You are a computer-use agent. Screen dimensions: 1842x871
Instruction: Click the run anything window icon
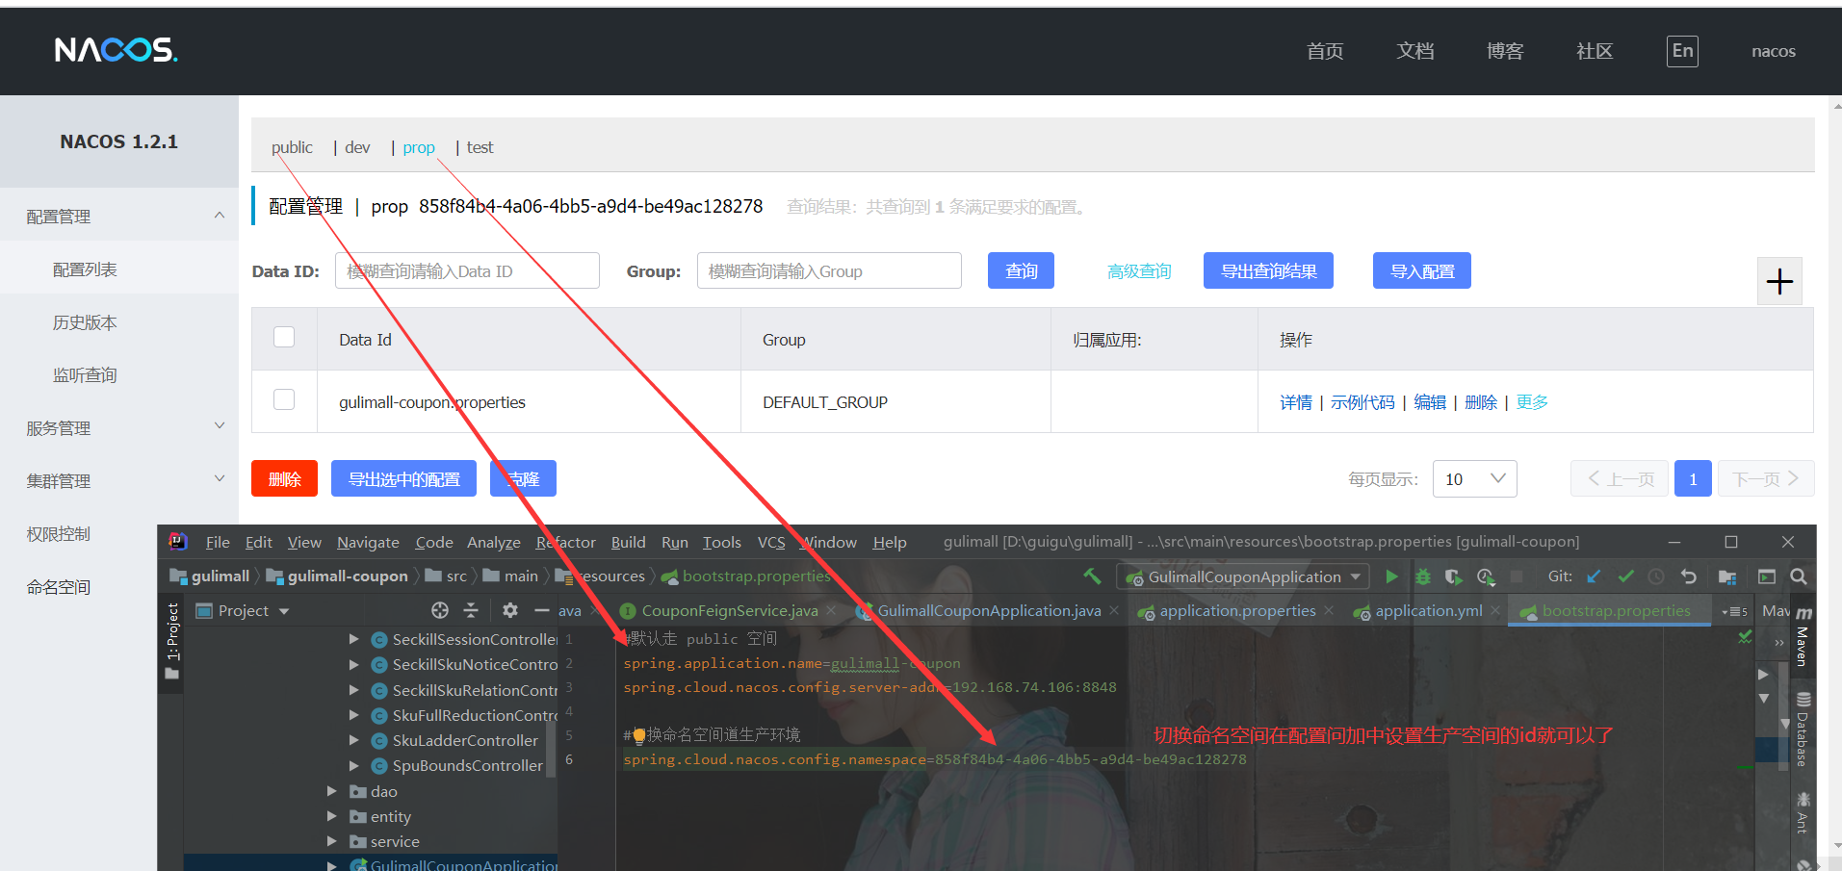(1766, 576)
